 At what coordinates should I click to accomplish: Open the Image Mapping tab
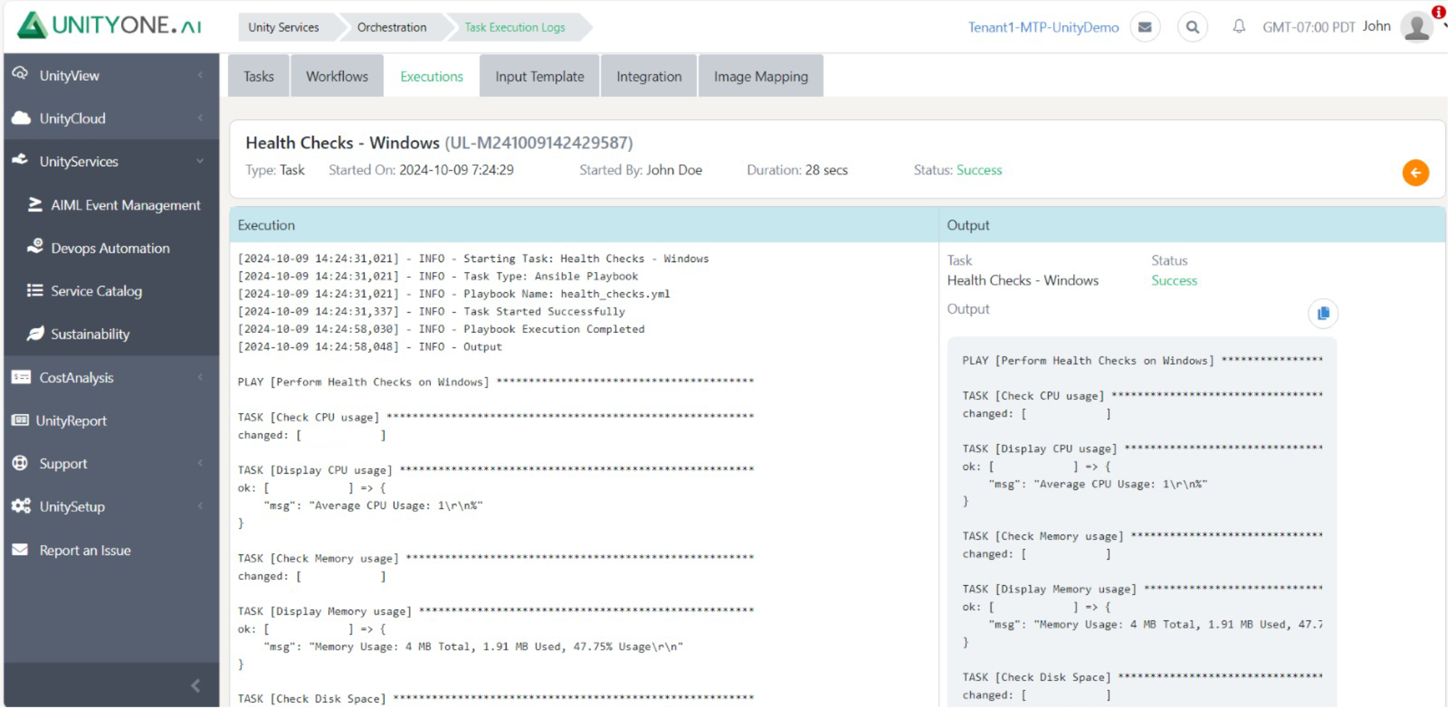point(761,76)
